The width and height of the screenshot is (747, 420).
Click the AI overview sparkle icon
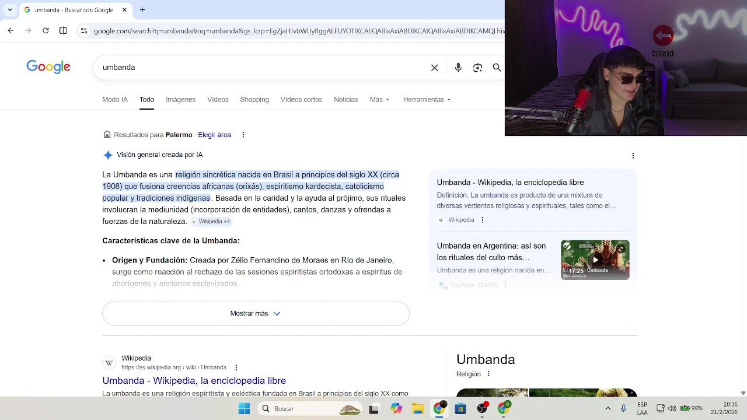108,155
